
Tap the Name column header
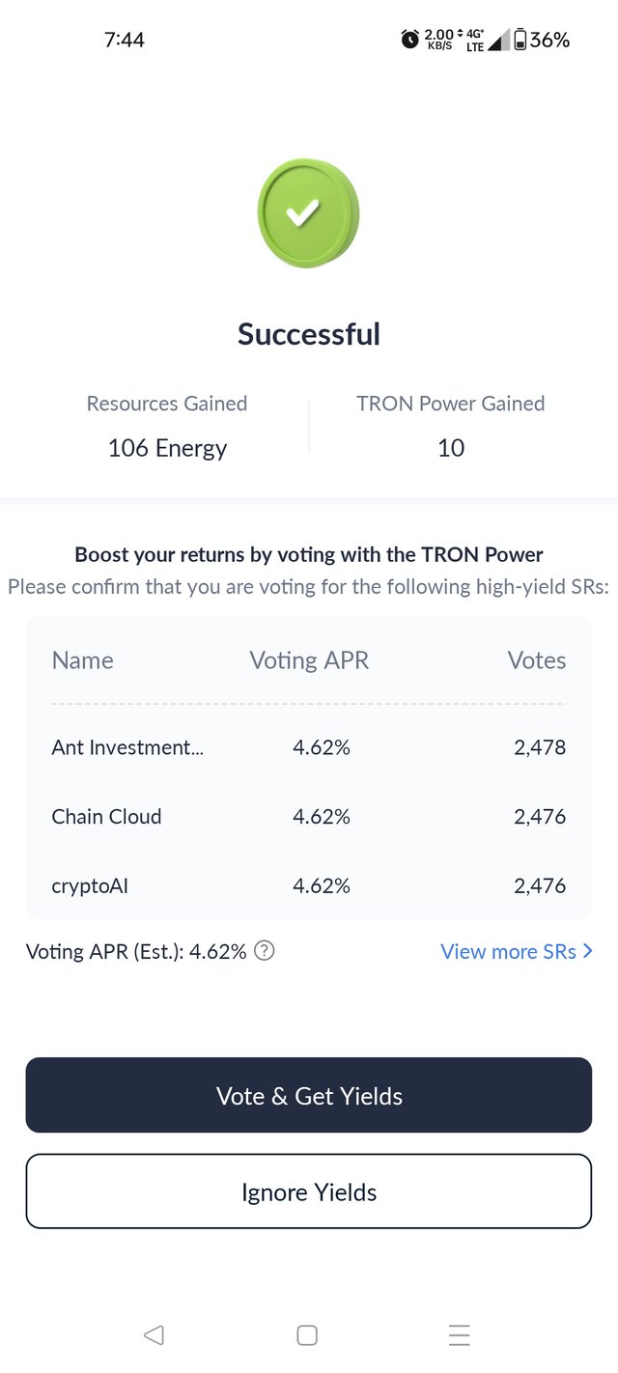(82, 660)
